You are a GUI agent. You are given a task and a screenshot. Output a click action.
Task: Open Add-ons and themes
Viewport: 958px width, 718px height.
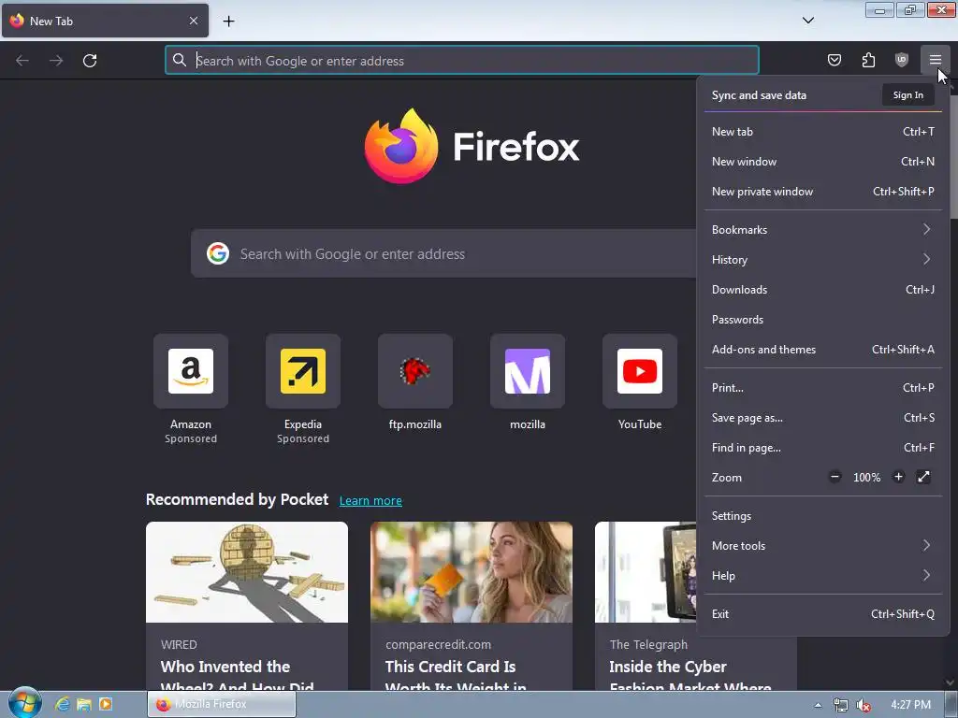[823, 350]
